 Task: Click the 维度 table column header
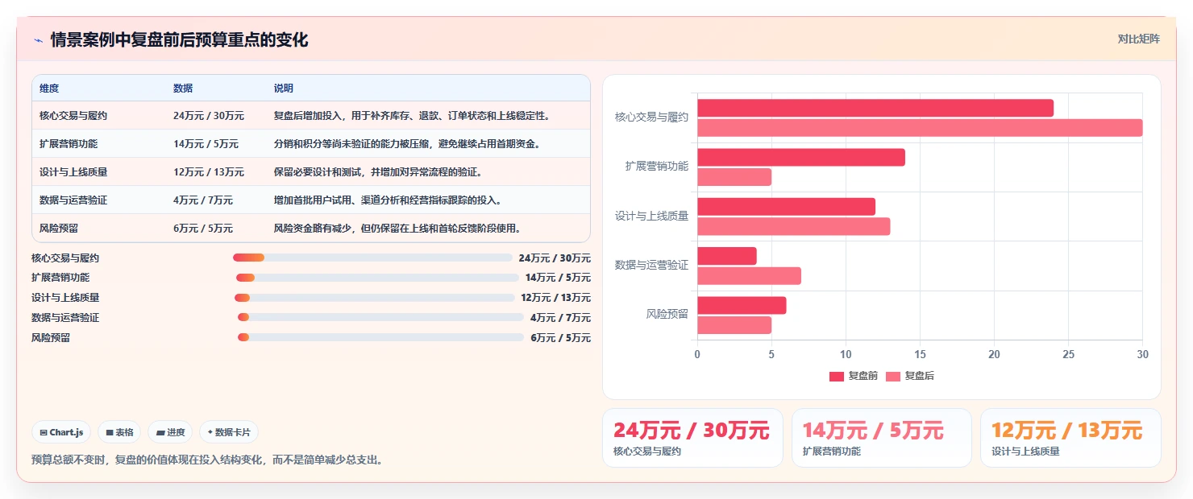tap(49, 89)
